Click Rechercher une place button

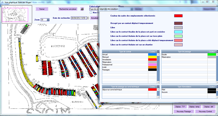tap(68, 9)
